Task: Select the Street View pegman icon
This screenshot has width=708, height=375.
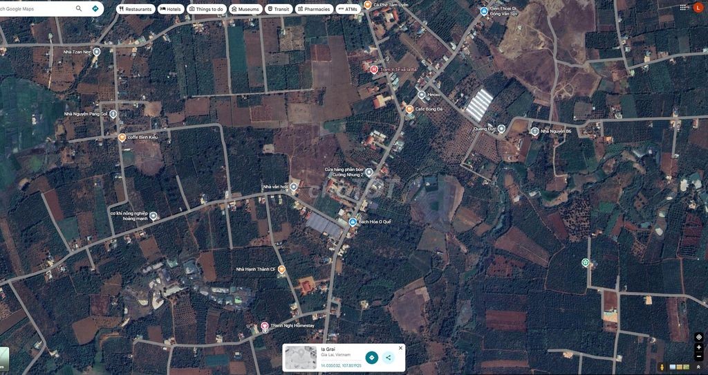Action: (x=662, y=367)
